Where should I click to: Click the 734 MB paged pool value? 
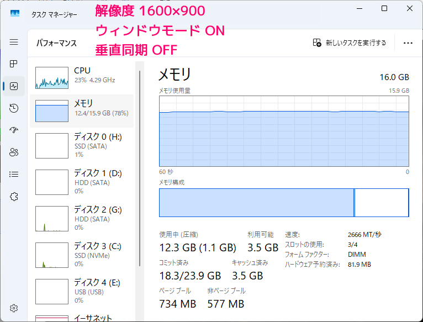click(x=177, y=304)
